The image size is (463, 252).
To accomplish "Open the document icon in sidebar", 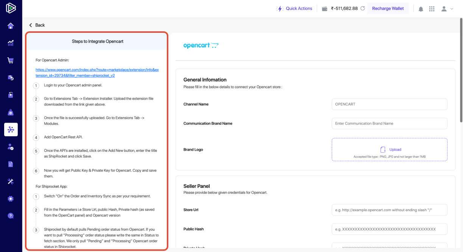I will pos(11,164).
